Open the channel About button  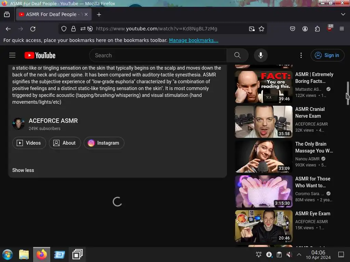[65, 143]
